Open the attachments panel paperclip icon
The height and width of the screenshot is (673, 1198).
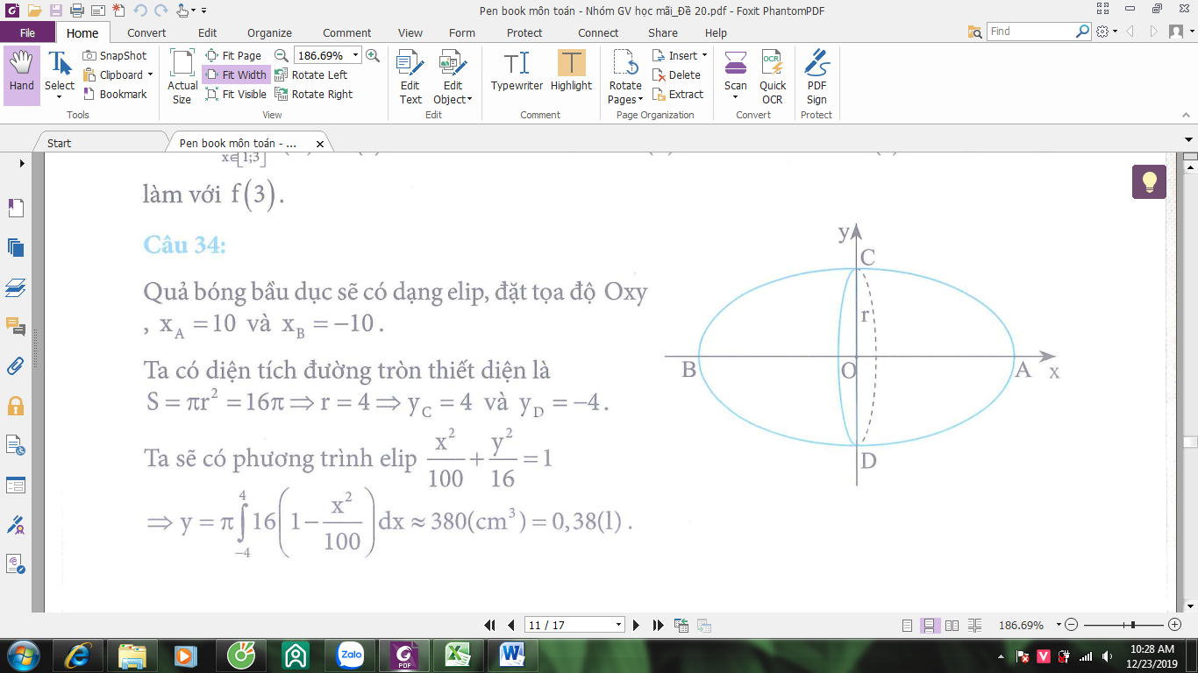(x=16, y=365)
